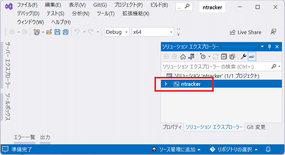The width and height of the screenshot is (285, 155).
Task: Open the プロジェクト(P) menu
Action: [x=128, y=5]
